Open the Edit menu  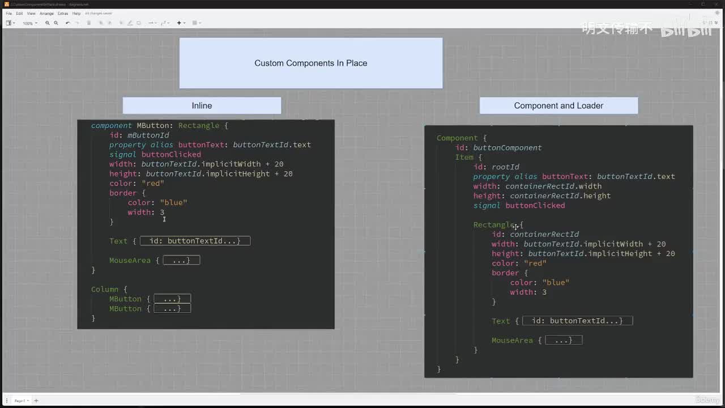click(19, 13)
